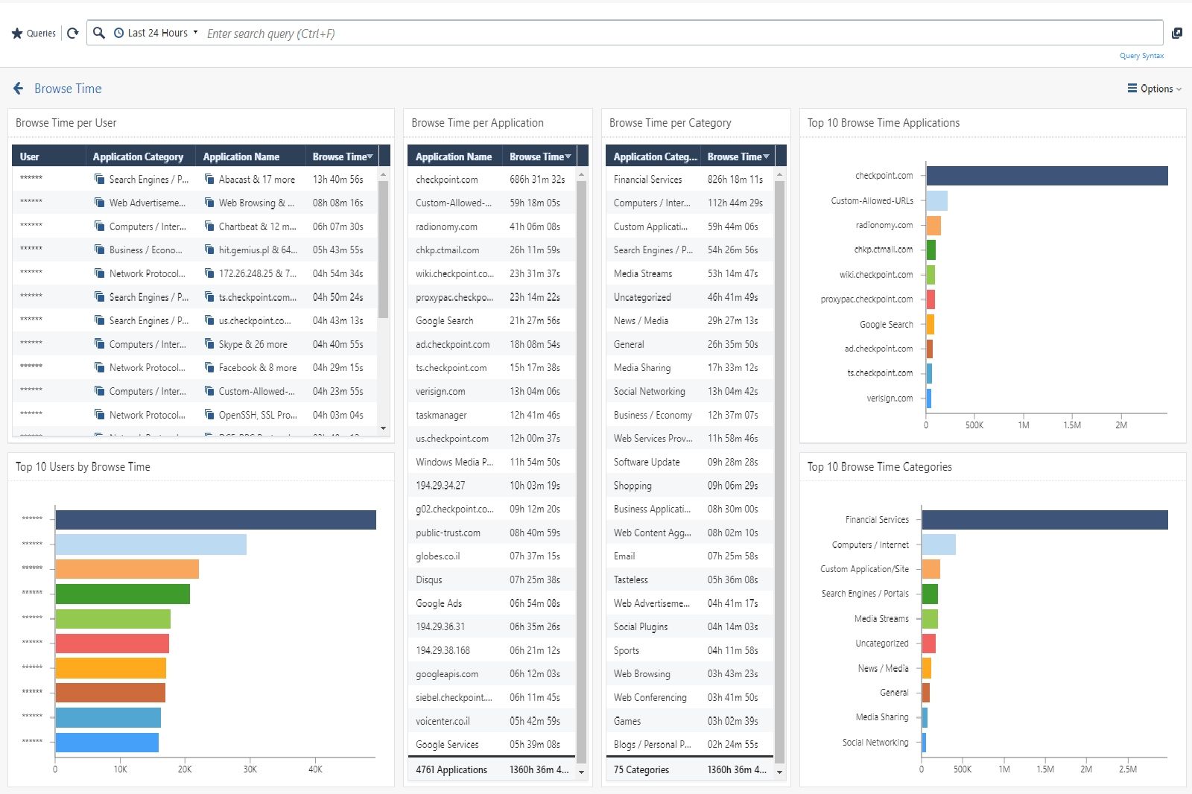This screenshot has height=794, width=1192.
Task: Click the refresh icon in the toolbar
Action: [72, 34]
